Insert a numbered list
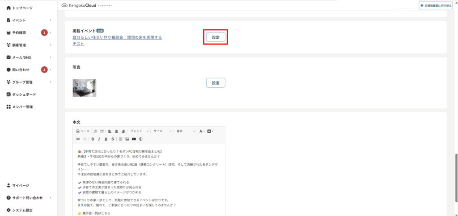This screenshot has height=216, width=458. [x=95, y=131]
